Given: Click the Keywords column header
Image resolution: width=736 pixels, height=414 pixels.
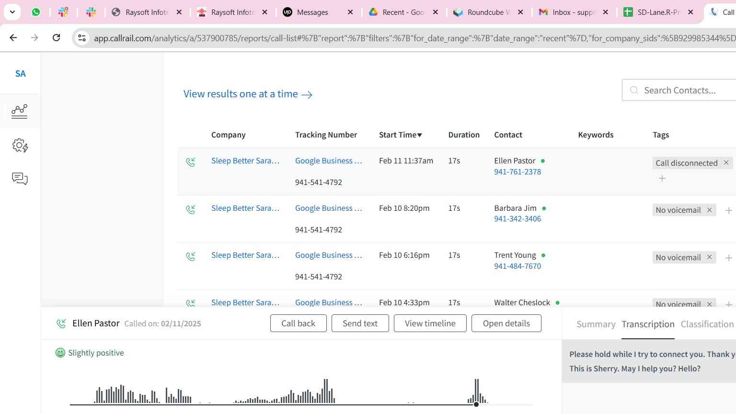Looking at the screenshot, I should tap(596, 135).
